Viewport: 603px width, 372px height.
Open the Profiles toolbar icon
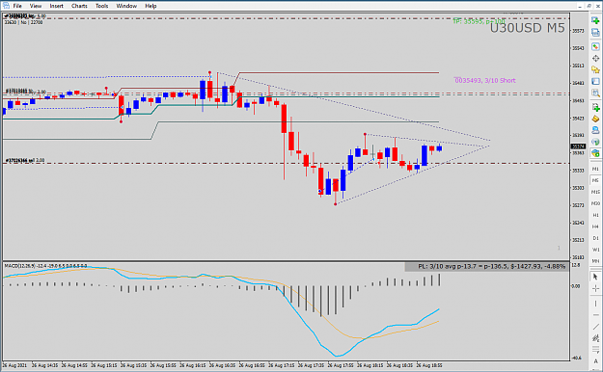595,33
